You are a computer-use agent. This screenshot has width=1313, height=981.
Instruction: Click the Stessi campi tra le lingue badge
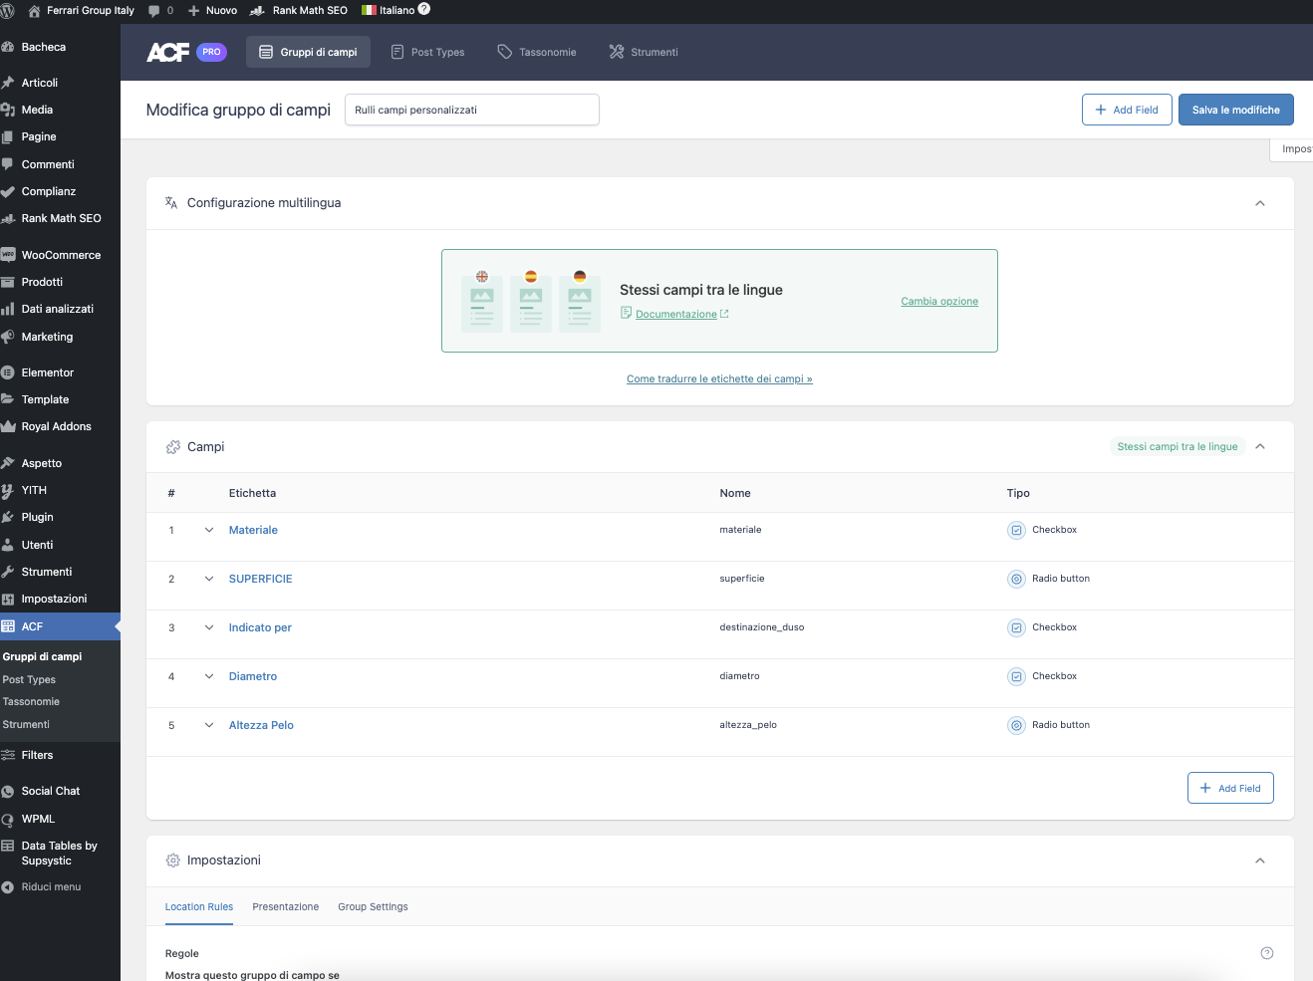pos(1177,446)
